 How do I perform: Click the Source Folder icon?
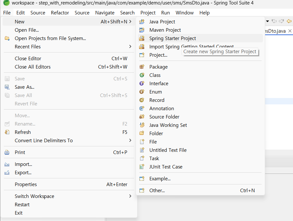pyautogui.click(x=142, y=117)
